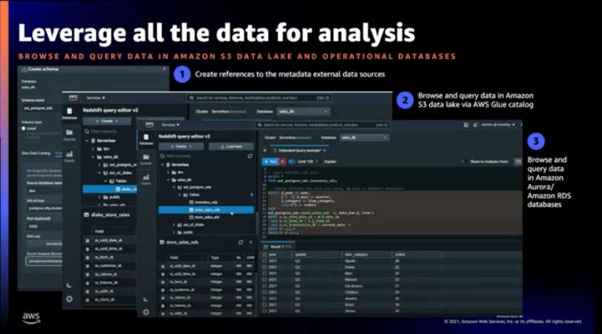
Task: Close the Create schema dialog
Action: pyautogui.click(x=165, y=69)
